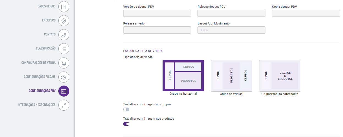Click the Endereço location pin icon

(64, 21)
